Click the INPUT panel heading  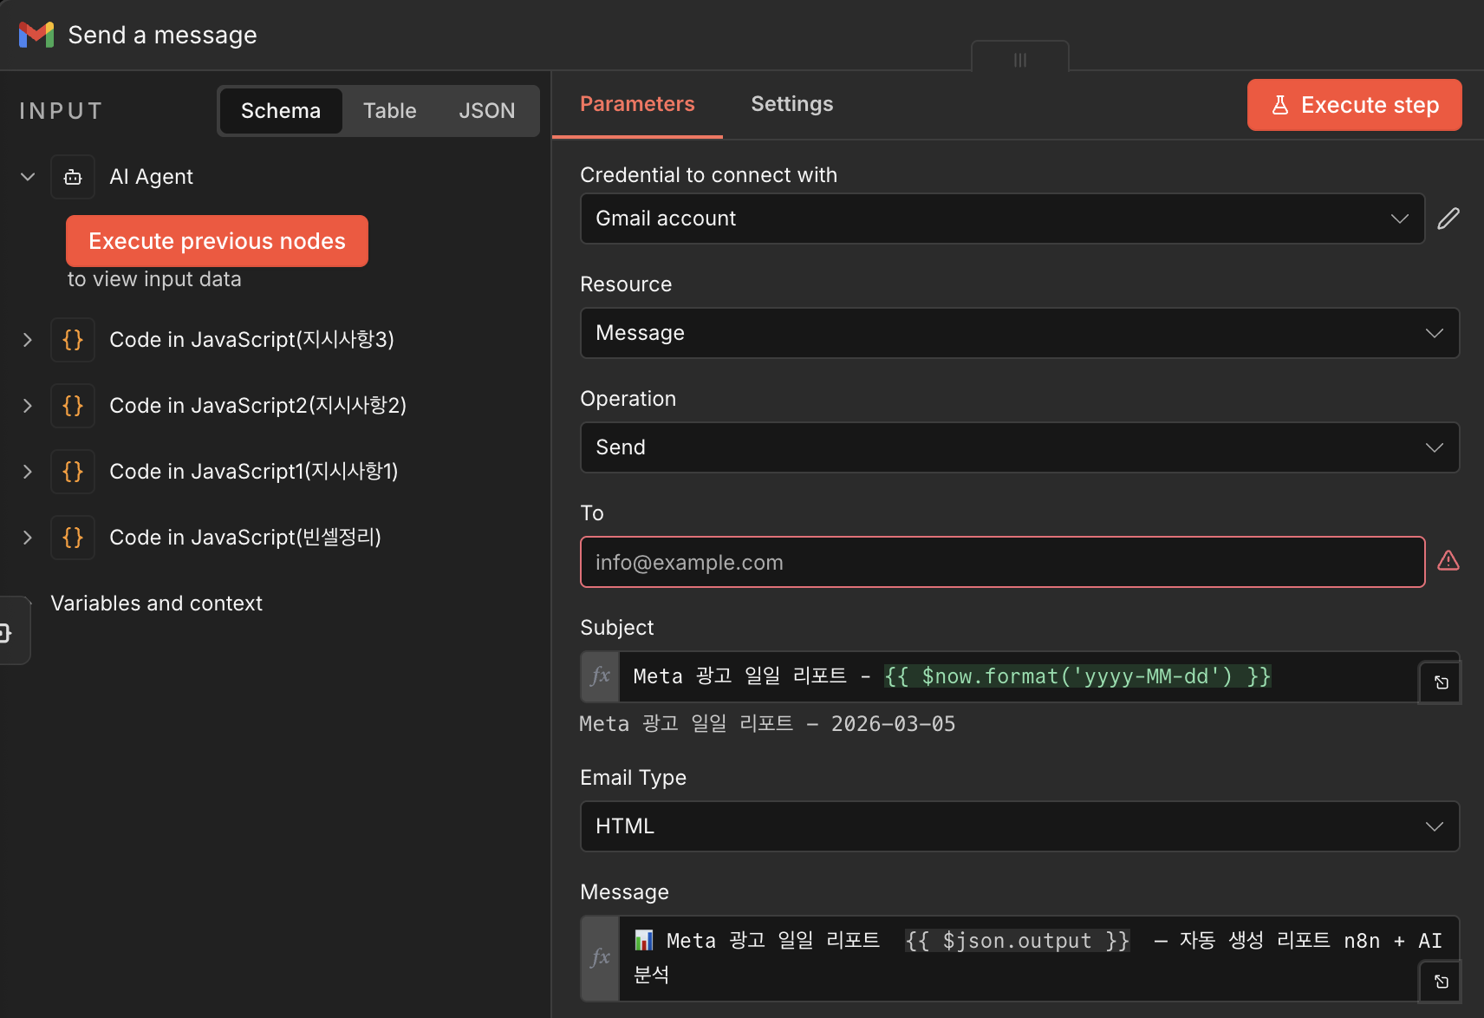tap(62, 111)
